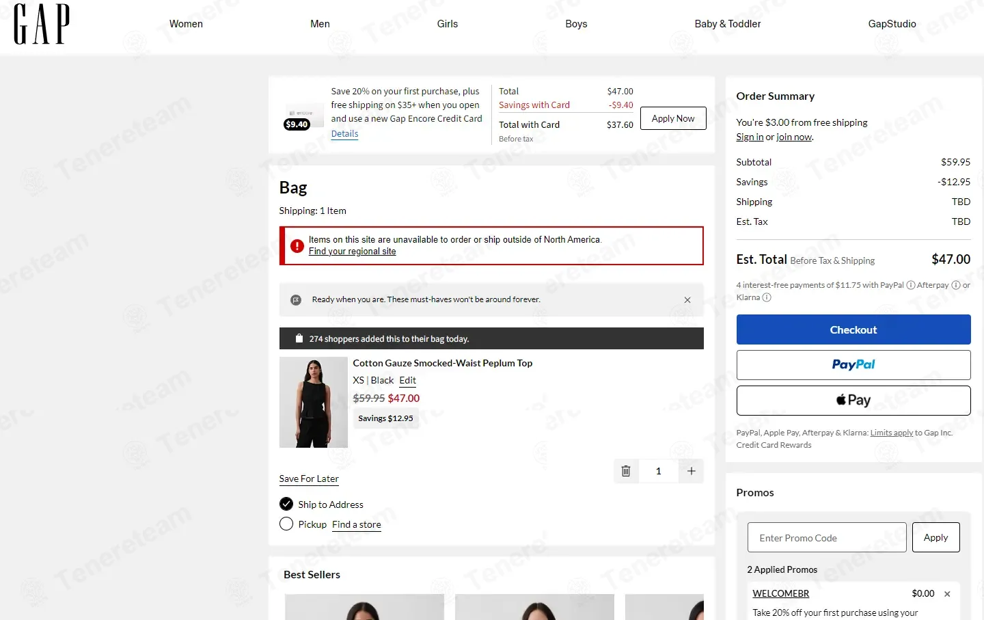This screenshot has height=620, width=984.
Task: Click Apply promo code button
Action: (936, 537)
